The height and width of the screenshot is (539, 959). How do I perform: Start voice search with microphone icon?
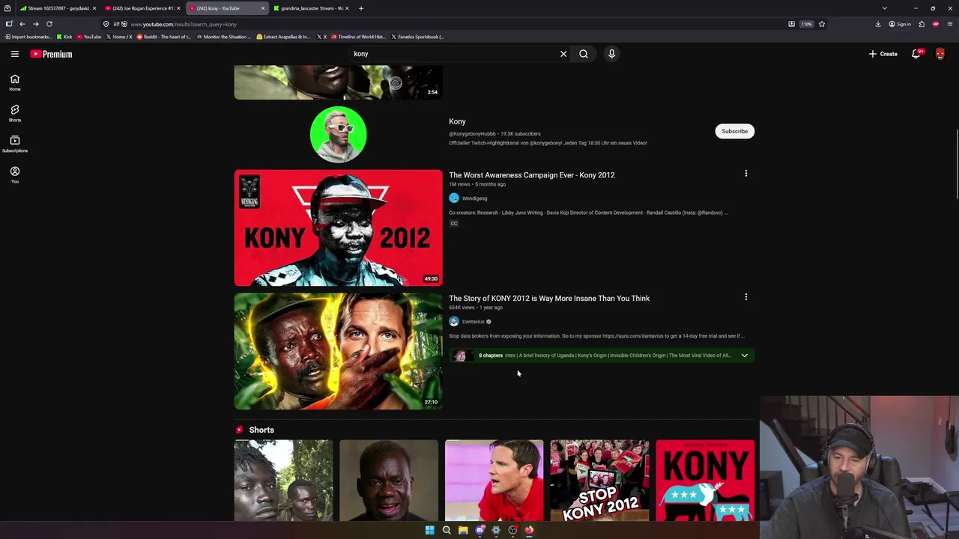pos(611,54)
